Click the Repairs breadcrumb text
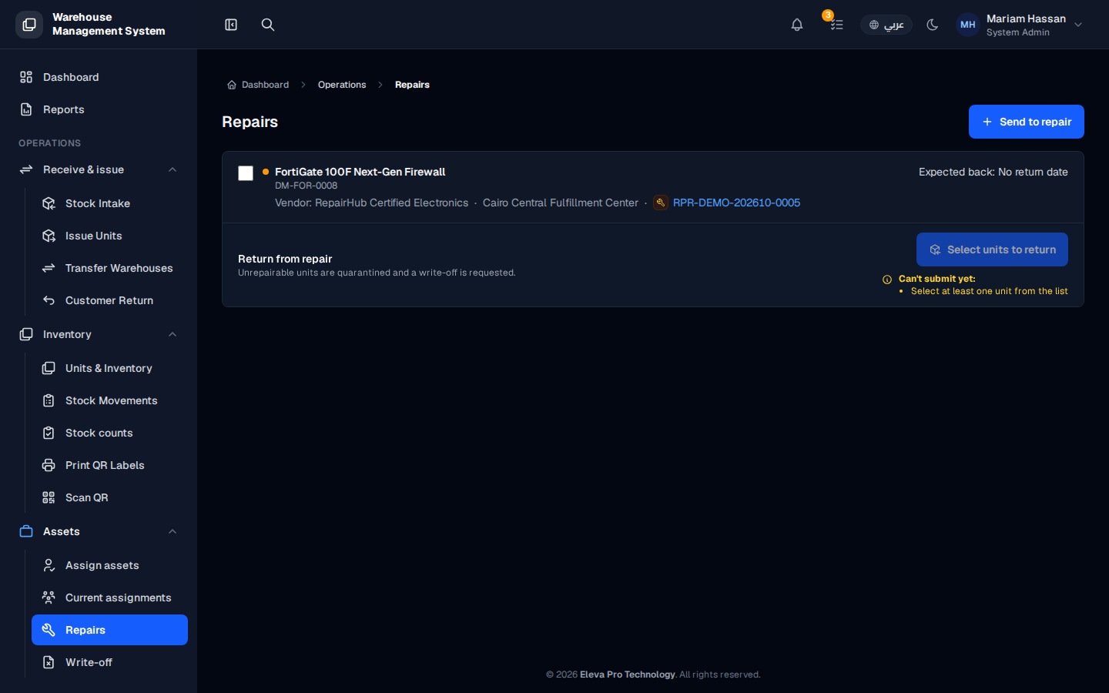This screenshot has width=1109, height=693. (x=412, y=85)
